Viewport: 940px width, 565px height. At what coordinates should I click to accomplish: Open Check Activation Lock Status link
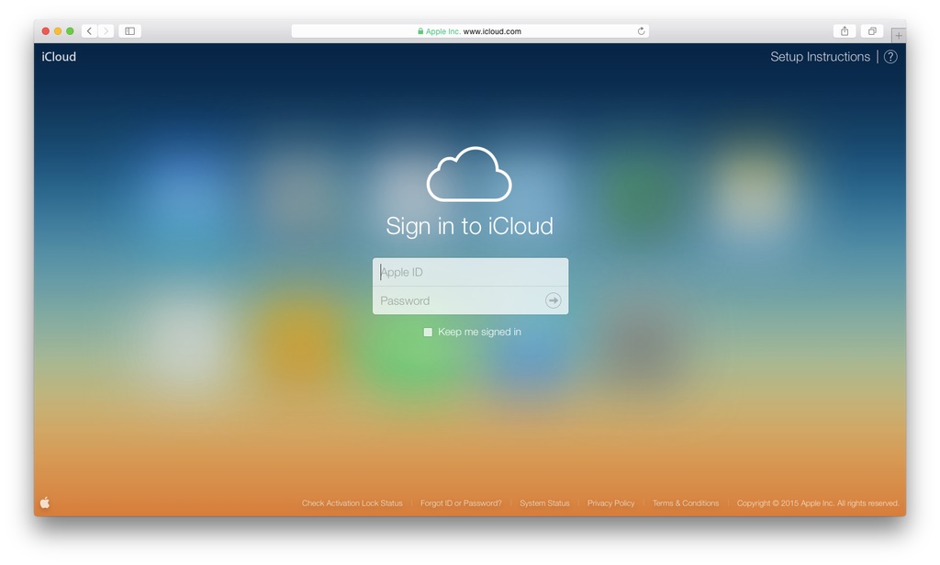[352, 503]
